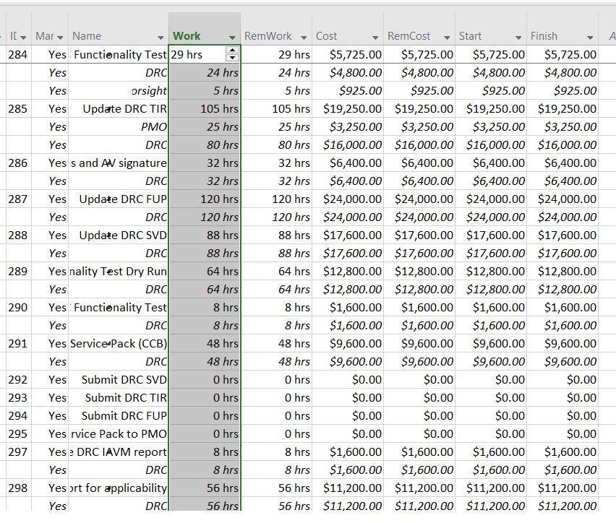Select row ID 286
This screenshot has height=523, width=616.
(x=18, y=163)
